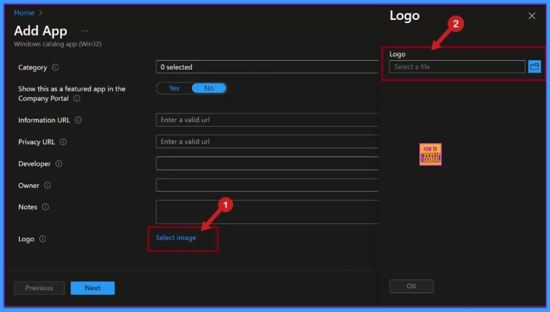This screenshot has height=312, width=550.
Task: Click the Previous button
Action: pos(39,288)
